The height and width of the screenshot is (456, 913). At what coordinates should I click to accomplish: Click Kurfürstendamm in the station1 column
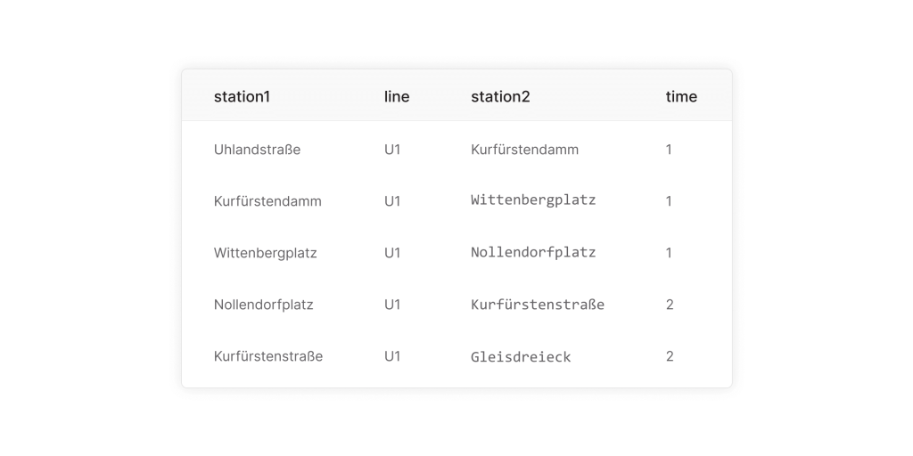[267, 201]
